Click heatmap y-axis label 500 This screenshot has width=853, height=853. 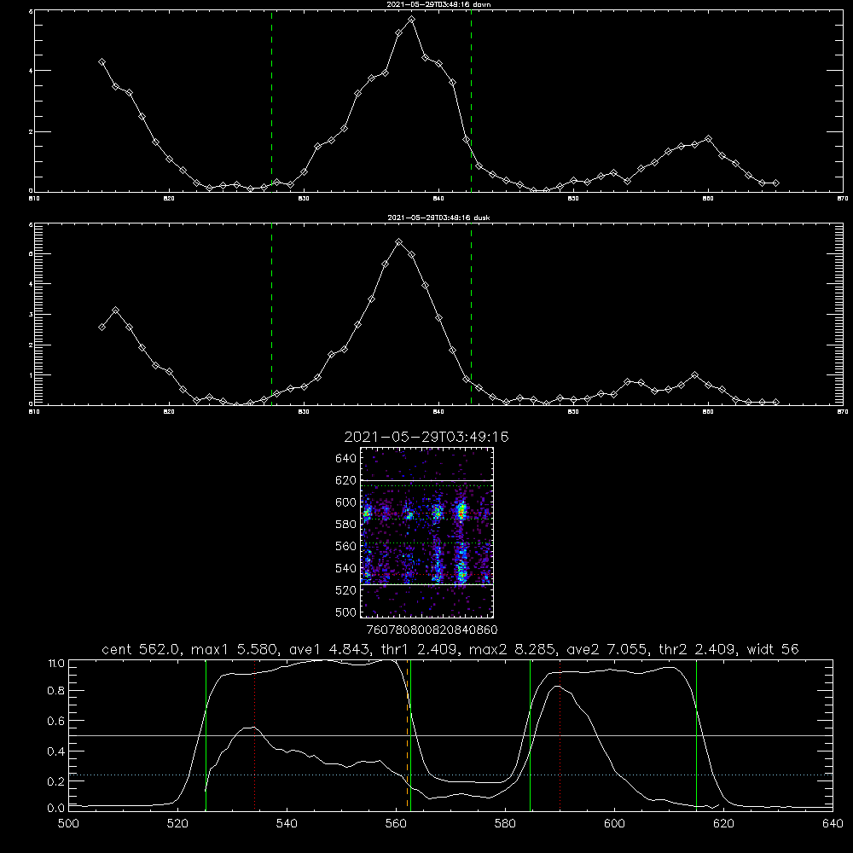[346, 612]
